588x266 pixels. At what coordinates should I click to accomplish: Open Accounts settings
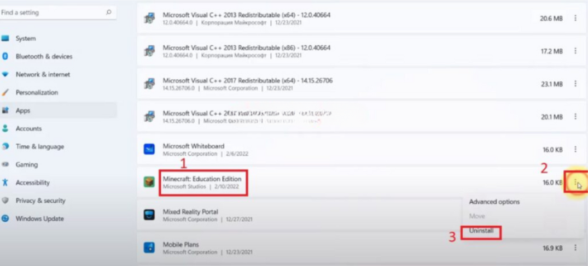pos(28,128)
